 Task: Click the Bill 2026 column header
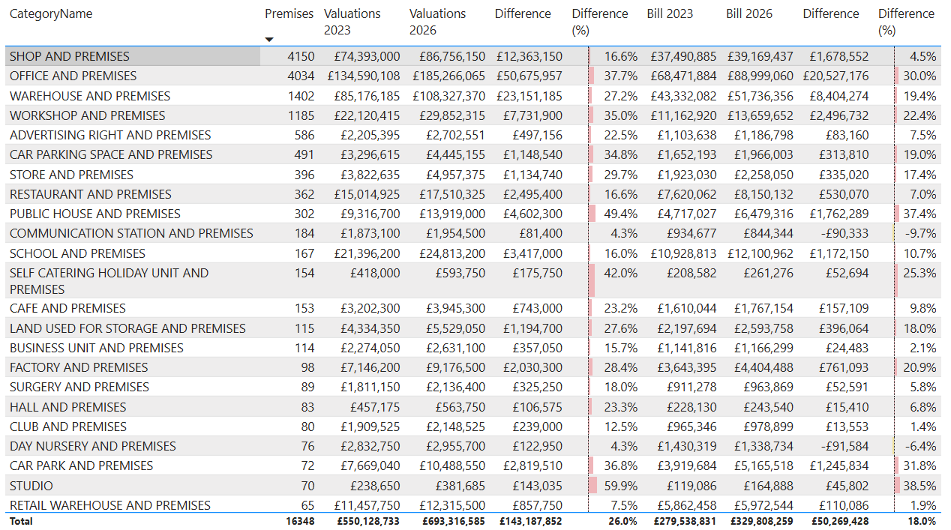pyautogui.click(x=748, y=13)
